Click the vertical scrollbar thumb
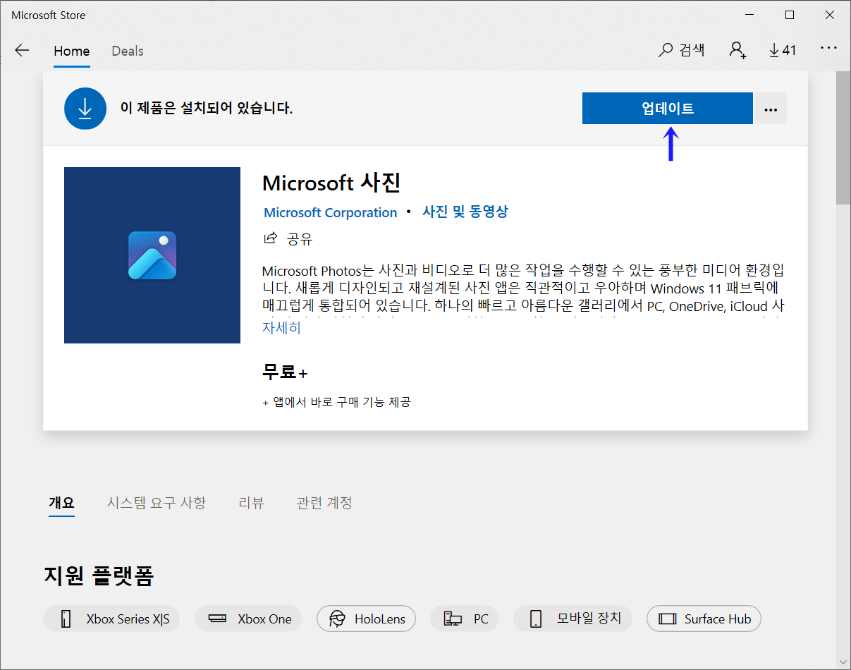 point(843,138)
